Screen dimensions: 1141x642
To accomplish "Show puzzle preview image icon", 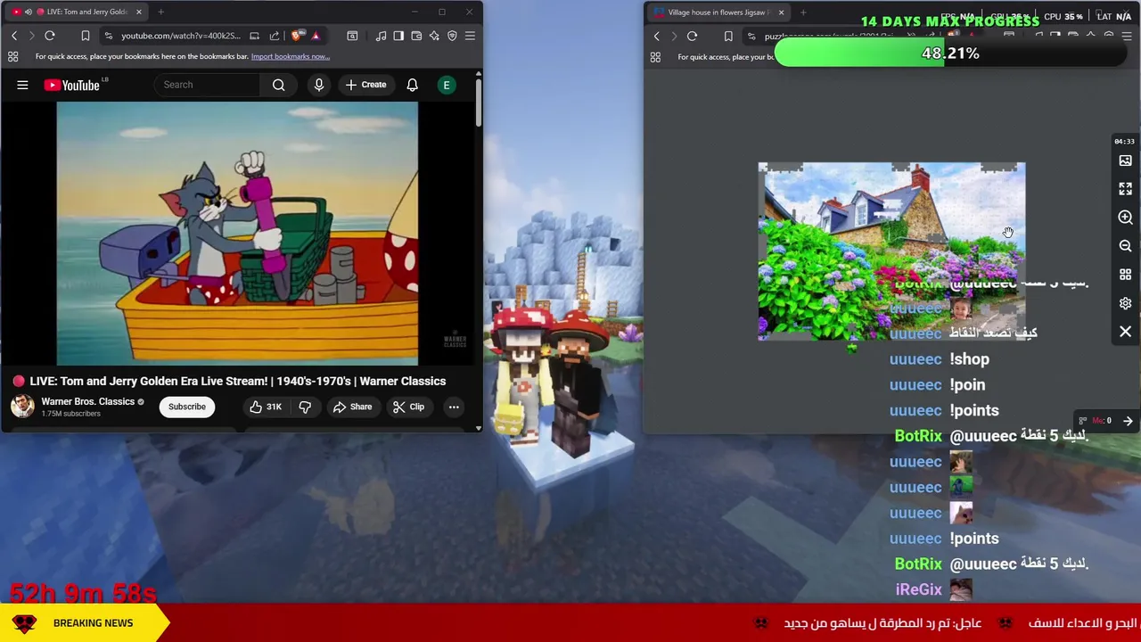I will [x=1125, y=160].
